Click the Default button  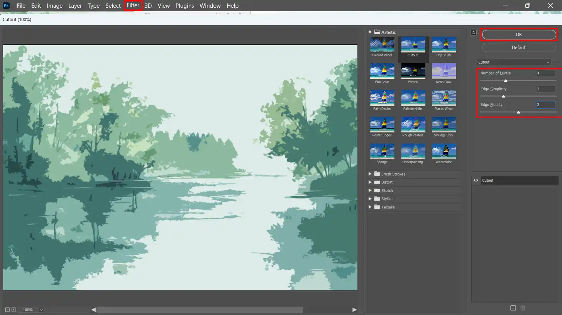click(519, 47)
